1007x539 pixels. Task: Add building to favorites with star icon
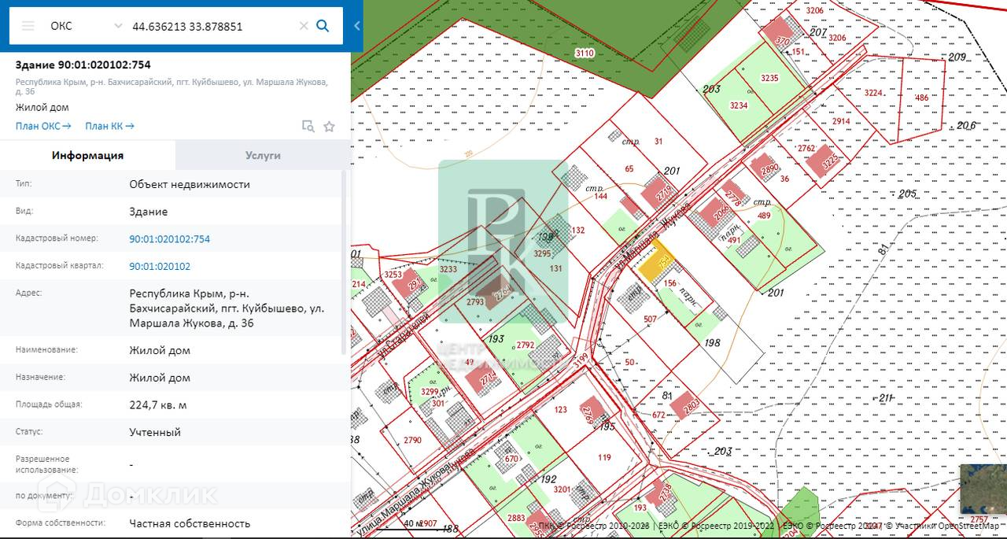(x=329, y=127)
